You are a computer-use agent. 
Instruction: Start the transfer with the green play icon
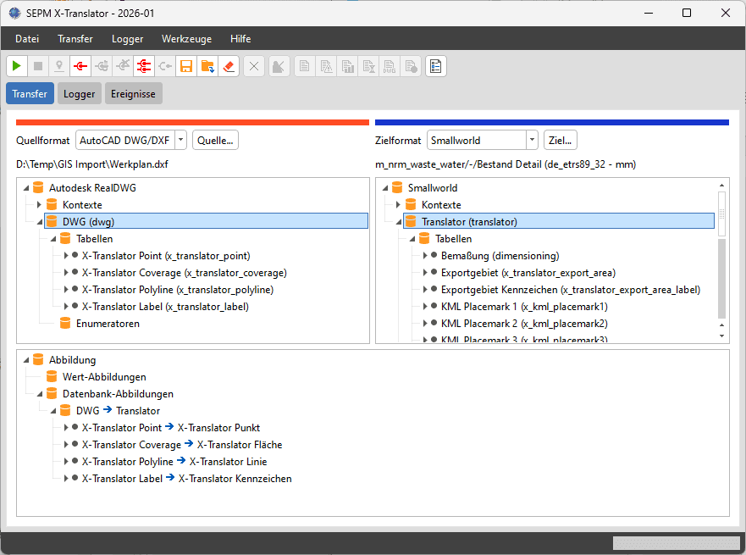pyautogui.click(x=17, y=66)
